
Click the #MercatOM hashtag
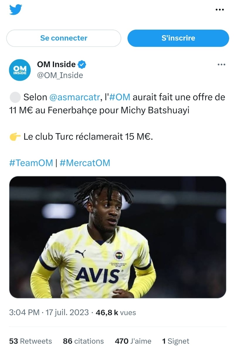85,163
